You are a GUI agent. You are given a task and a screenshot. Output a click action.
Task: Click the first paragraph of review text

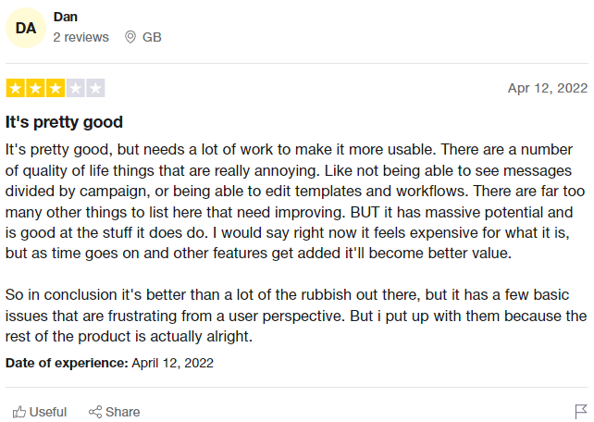295,201
